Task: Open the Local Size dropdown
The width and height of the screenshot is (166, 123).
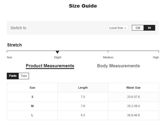Action: click(x=118, y=28)
